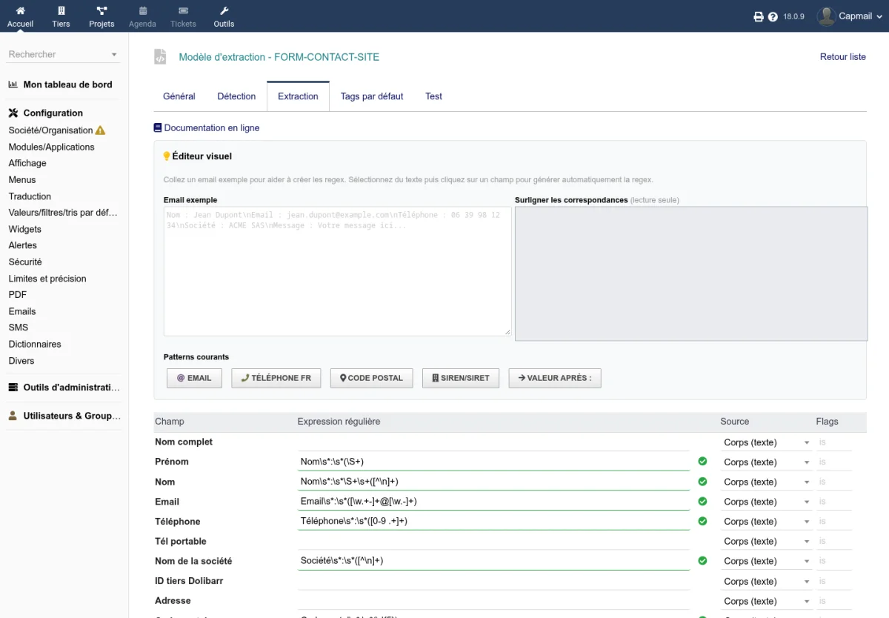Open the Tiers building icon
The image size is (889, 618).
tap(61, 11)
